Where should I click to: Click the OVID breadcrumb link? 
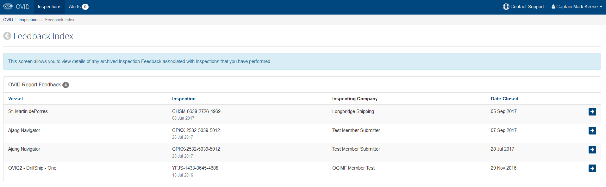coord(8,20)
